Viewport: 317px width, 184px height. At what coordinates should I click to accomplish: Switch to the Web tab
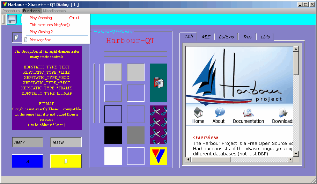pos(189,36)
